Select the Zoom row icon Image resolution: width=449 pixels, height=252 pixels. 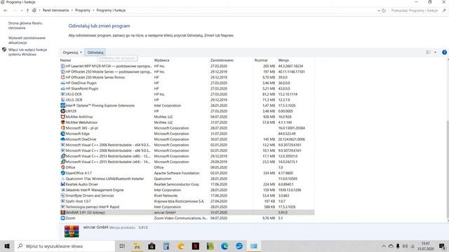click(62, 218)
